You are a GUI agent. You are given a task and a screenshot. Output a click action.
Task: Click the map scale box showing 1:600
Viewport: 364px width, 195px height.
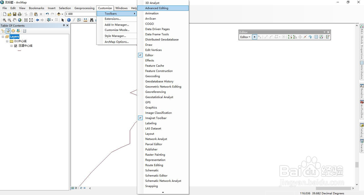80,14
